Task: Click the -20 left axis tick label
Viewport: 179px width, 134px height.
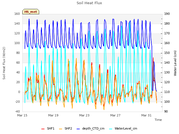Action: 17,102
